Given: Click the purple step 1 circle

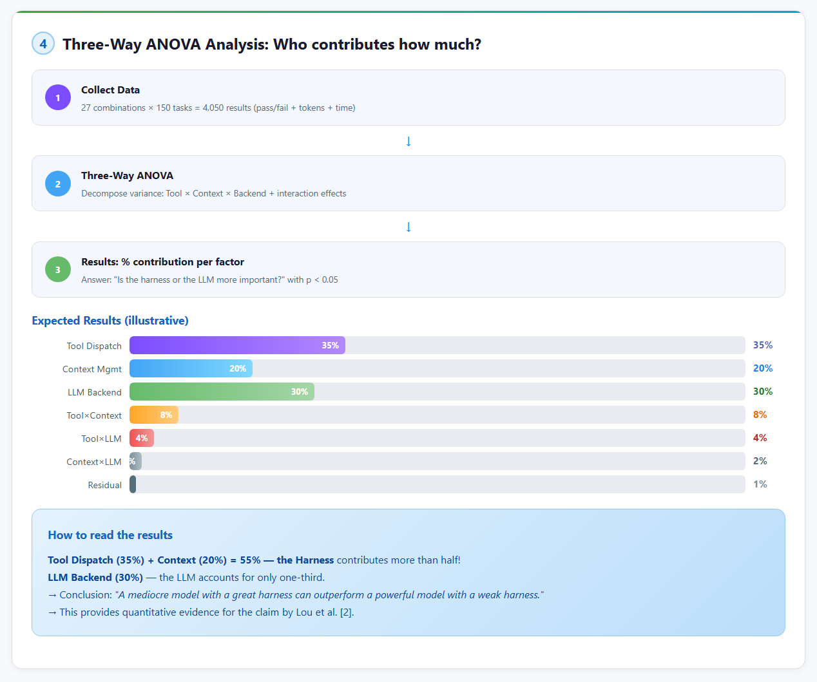Looking at the screenshot, I should point(58,97).
